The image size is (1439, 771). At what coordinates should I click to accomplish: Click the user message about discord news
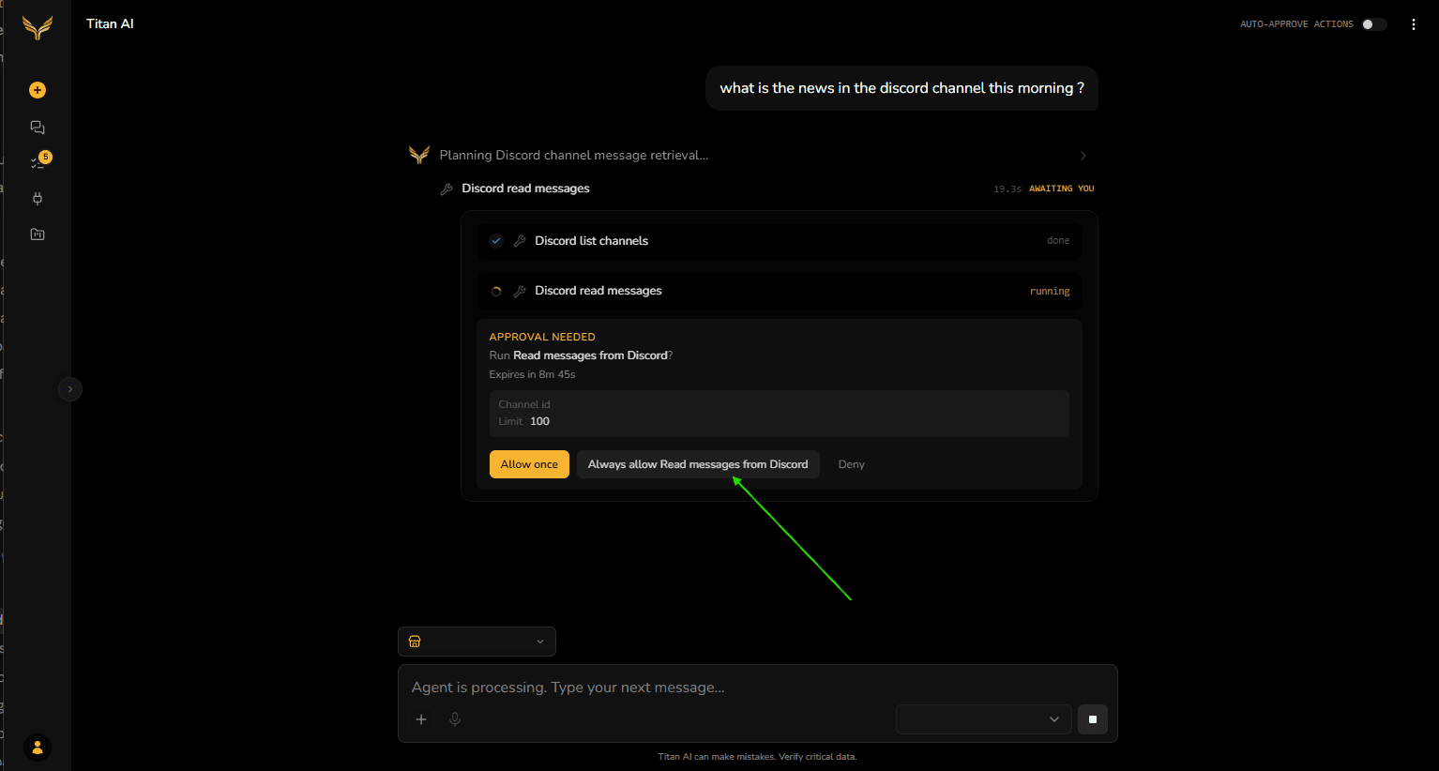(901, 88)
